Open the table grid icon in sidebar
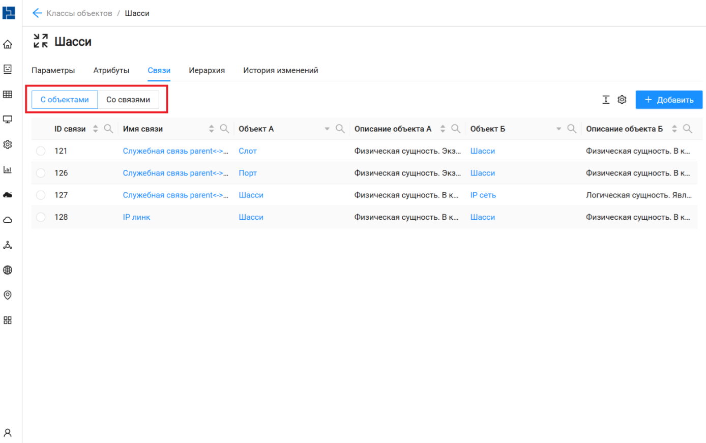 (8, 94)
